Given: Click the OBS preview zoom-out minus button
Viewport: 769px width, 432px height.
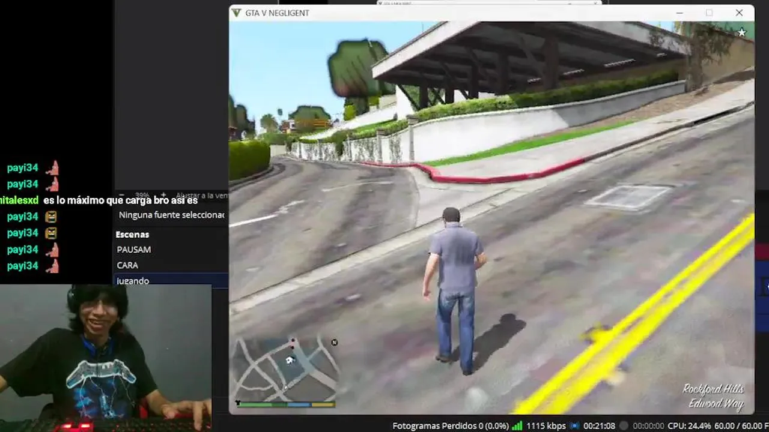Looking at the screenshot, I should (121, 196).
